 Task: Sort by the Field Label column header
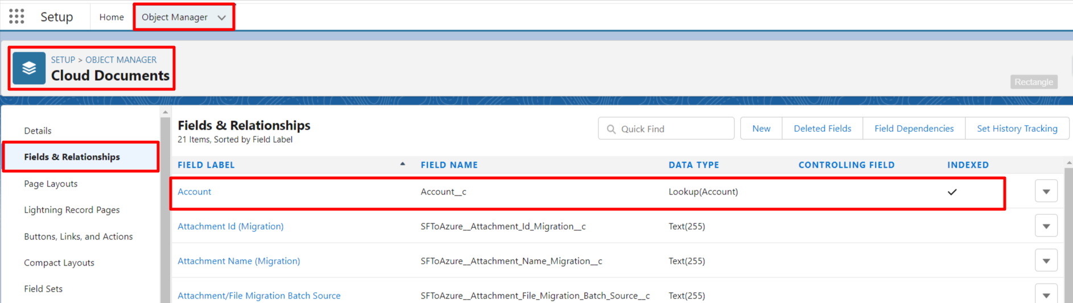click(206, 165)
